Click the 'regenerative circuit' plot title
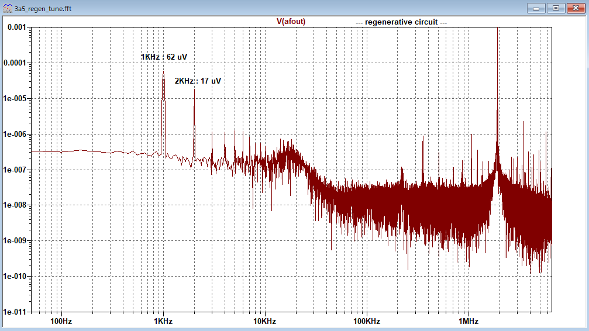 [401, 22]
